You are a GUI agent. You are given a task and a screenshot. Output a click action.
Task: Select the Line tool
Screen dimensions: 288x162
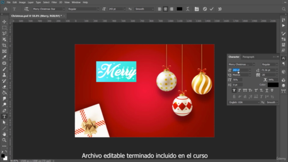pos(4,128)
